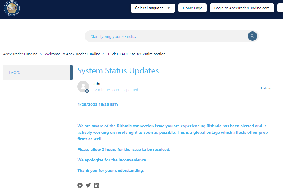This screenshot has width=283, height=194.
Task: Go to the Home Page button
Action: [x=192, y=8]
